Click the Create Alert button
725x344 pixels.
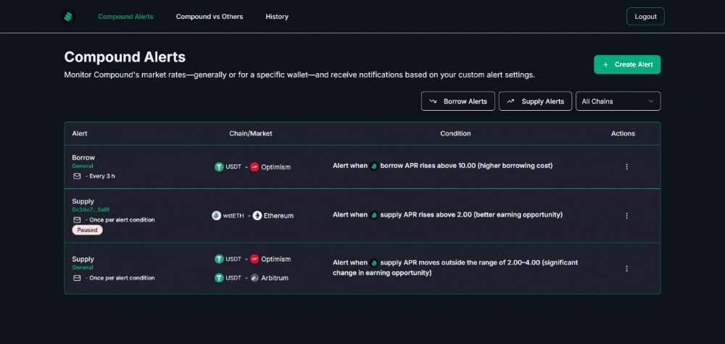[x=627, y=64]
